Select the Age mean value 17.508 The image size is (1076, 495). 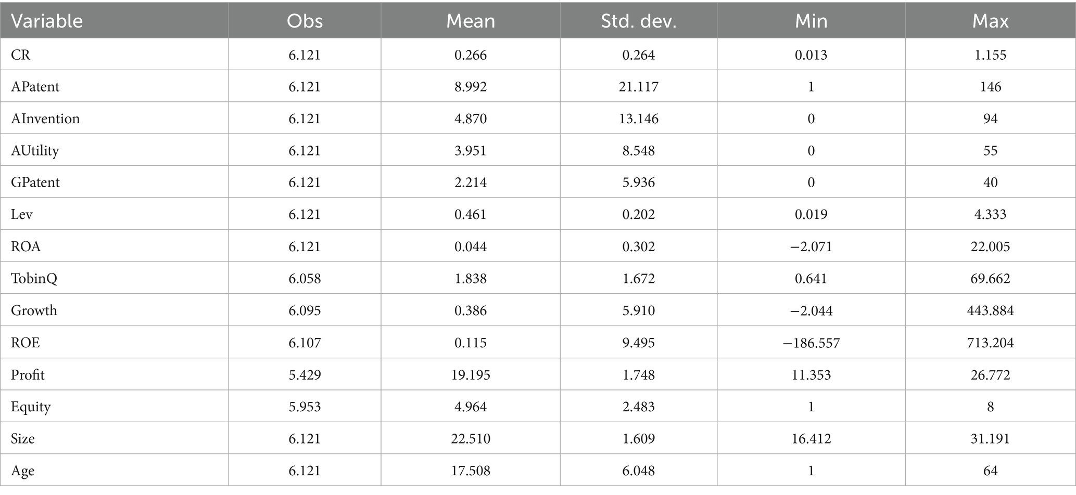point(471,471)
